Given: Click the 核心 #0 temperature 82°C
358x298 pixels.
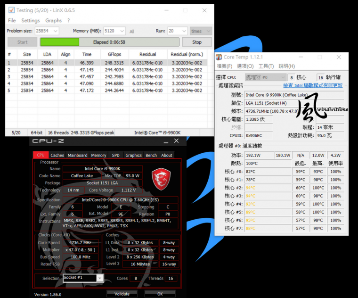Looking at the screenshot, I should pyautogui.click(x=268, y=172).
